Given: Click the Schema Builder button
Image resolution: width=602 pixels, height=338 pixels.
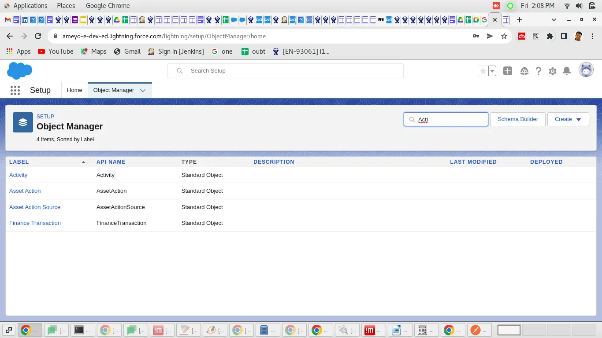Looking at the screenshot, I should tap(518, 119).
